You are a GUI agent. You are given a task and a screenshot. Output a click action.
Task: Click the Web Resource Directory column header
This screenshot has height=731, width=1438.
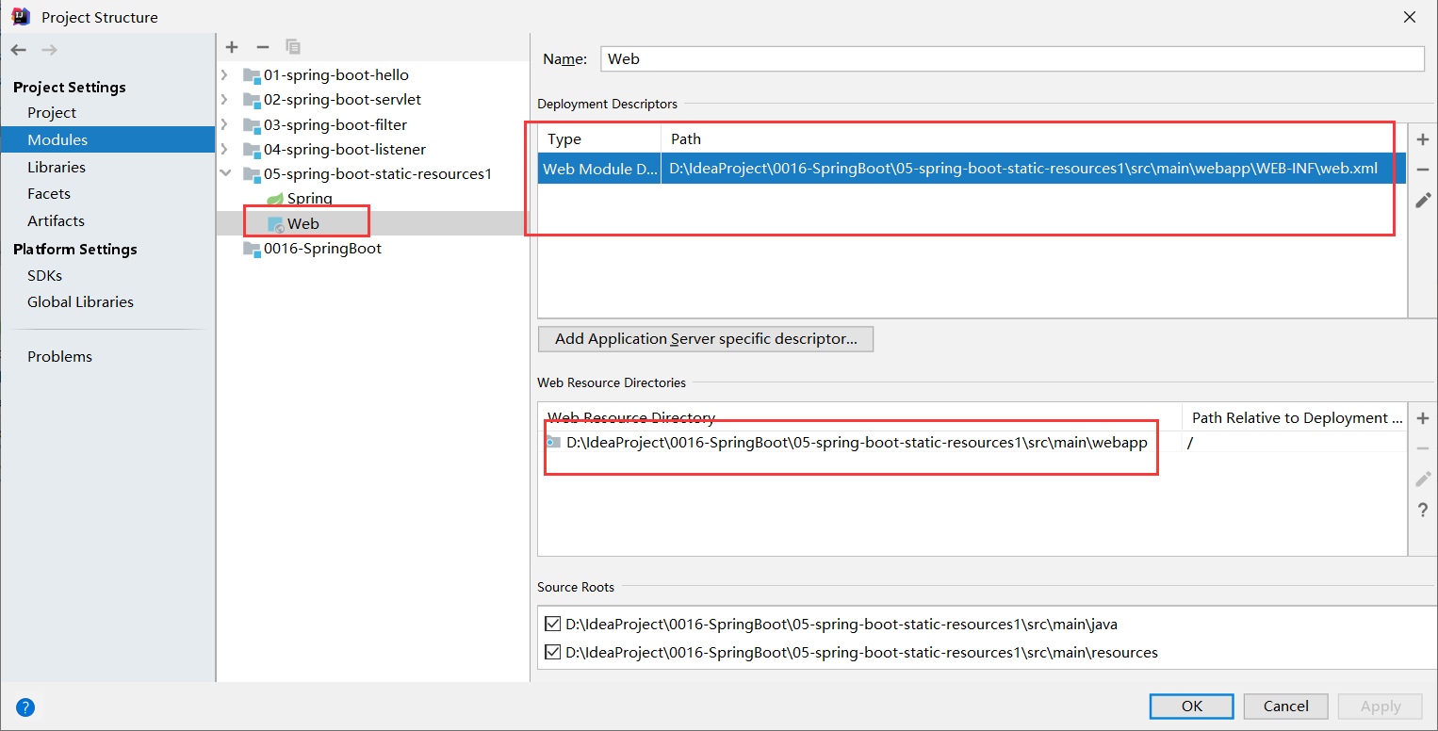[860, 417]
